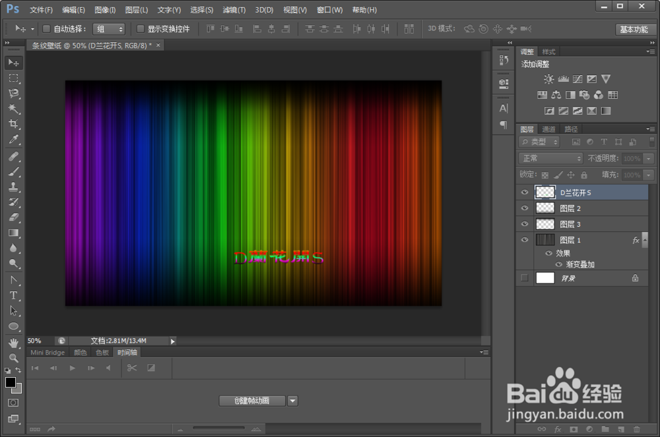Select the History Brush tool
Screen dimensions: 660x437
coord(13,202)
